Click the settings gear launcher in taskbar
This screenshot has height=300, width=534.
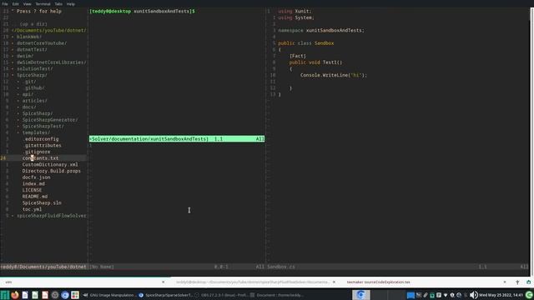tap(55, 295)
